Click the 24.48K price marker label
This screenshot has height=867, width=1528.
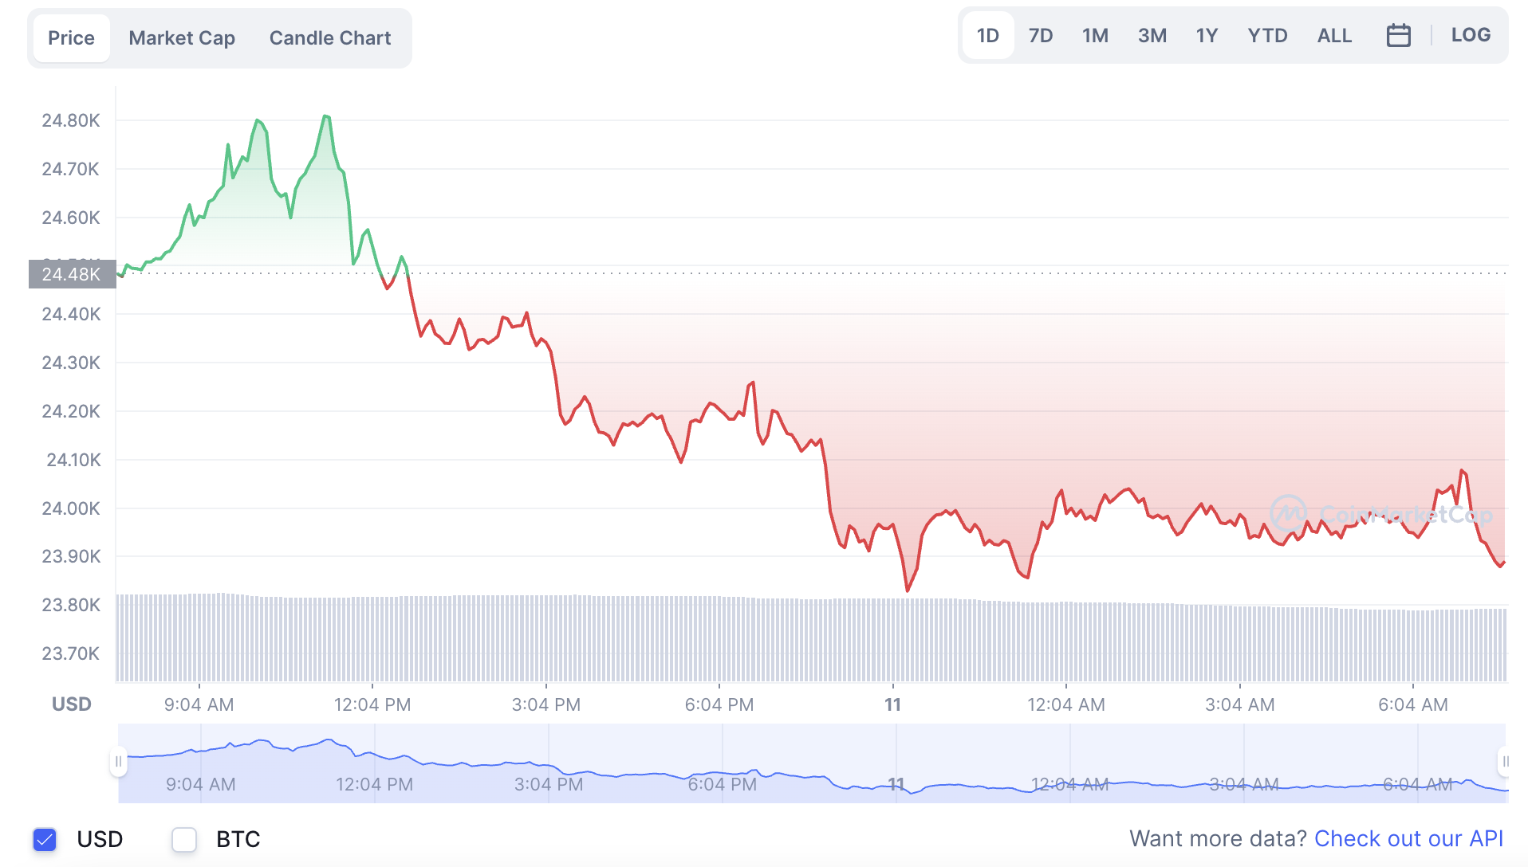(72, 274)
